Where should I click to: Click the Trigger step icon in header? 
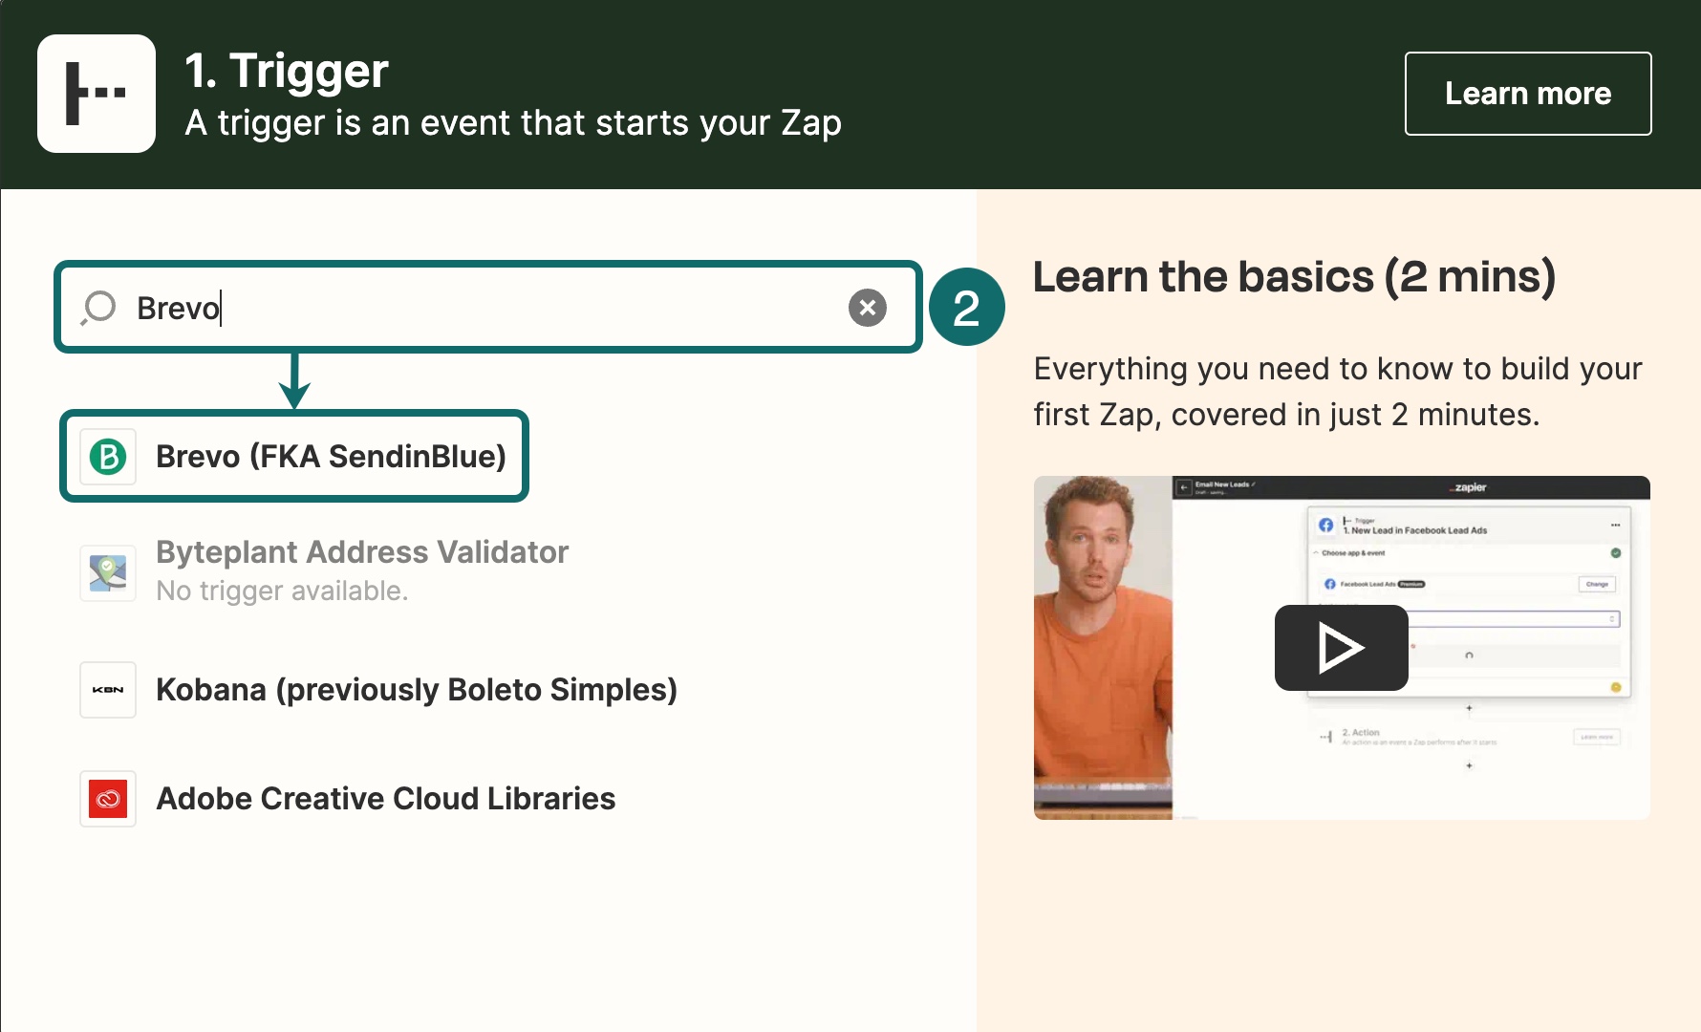97,94
